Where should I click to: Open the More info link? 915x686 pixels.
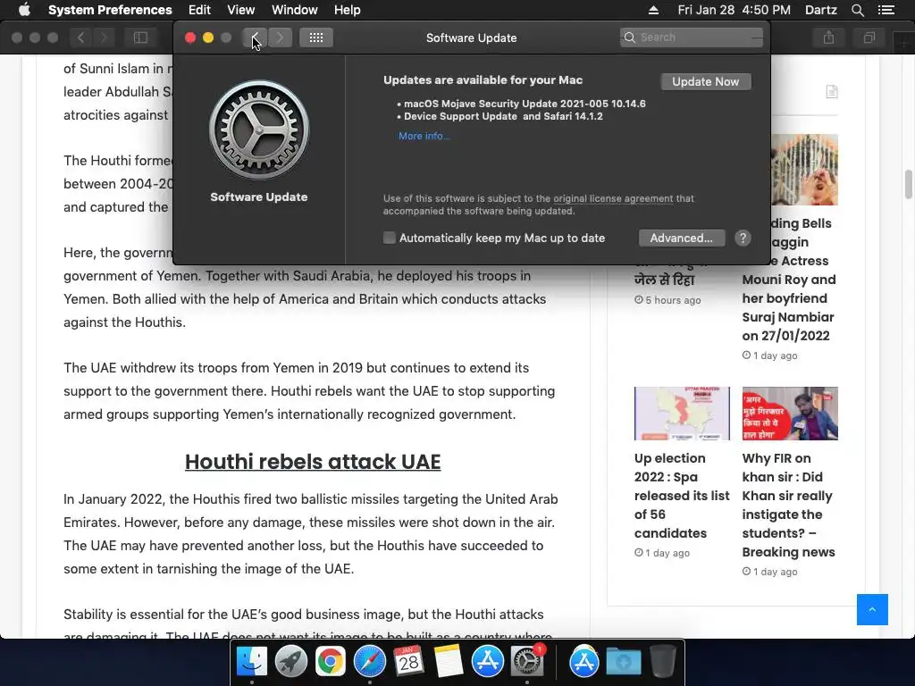point(424,136)
